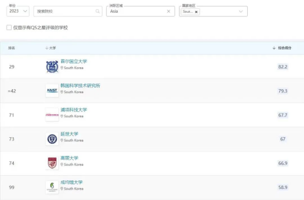The width and height of the screenshot is (304, 200).
Task: Click the POSTECH logo
Action: 52,115
